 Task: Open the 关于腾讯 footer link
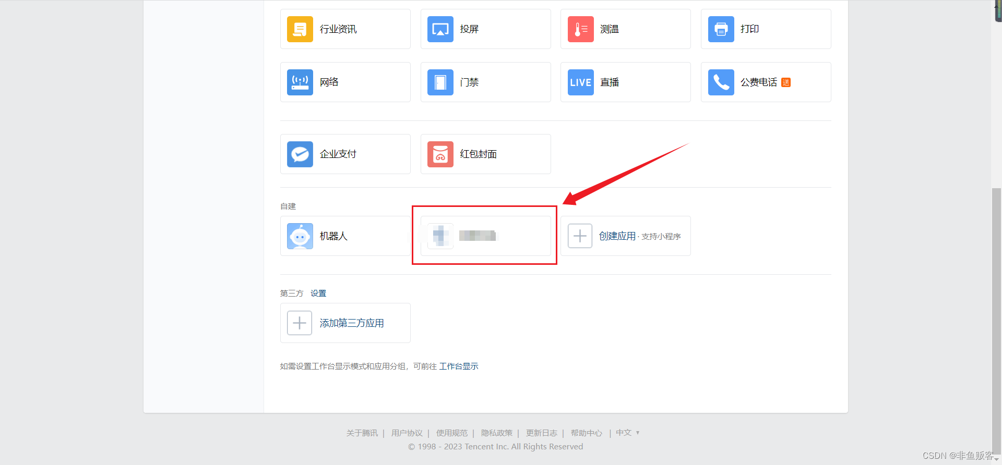[x=362, y=433]
